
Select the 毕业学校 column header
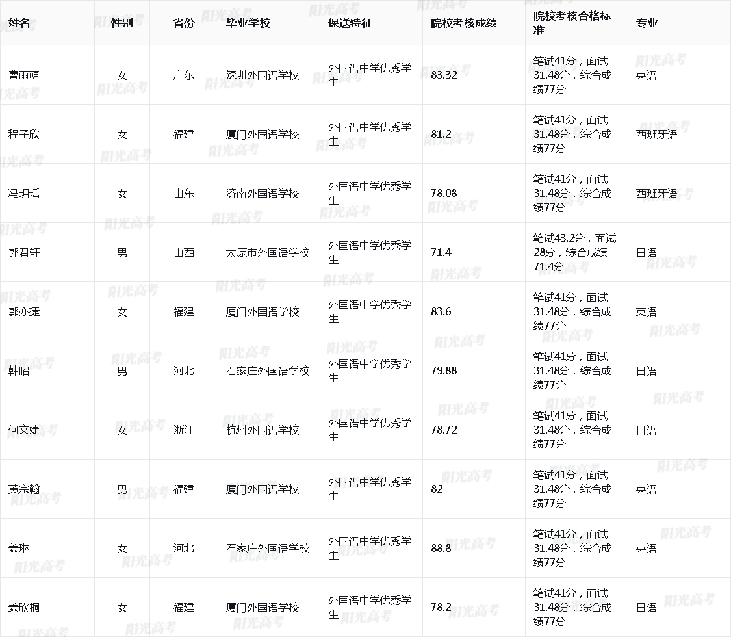pyautogui.click(x=248, y=23)
